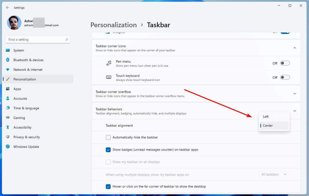Click the user profile avatar picture
This screenshot has height=196, width=309.
tap(14, 23)
